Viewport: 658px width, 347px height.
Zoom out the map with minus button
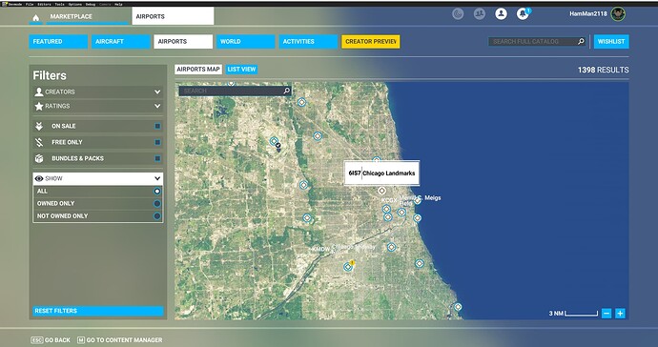point(606,313)
